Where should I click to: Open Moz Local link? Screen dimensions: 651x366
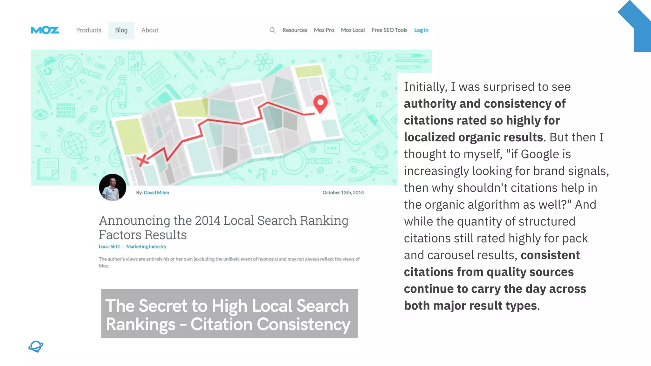point(353,30)
